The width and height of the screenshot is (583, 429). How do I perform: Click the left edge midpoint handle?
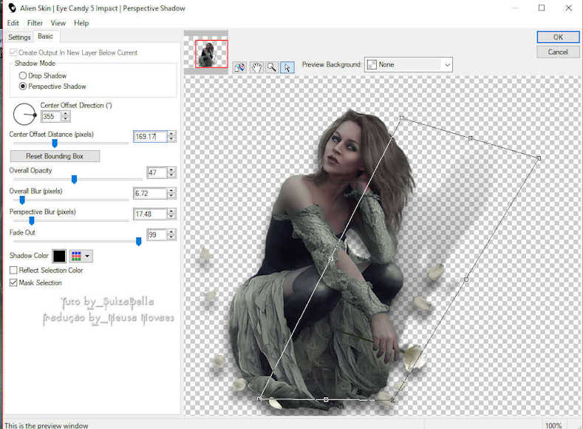point(330,259)
